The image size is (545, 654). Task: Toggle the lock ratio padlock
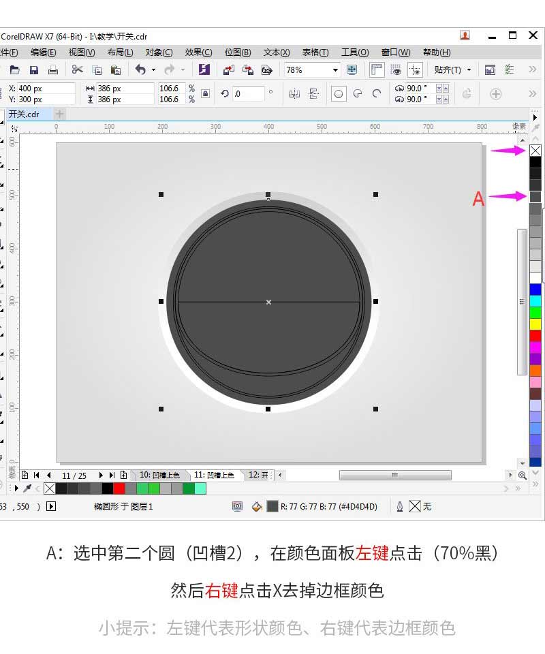[x=205, y=94]
